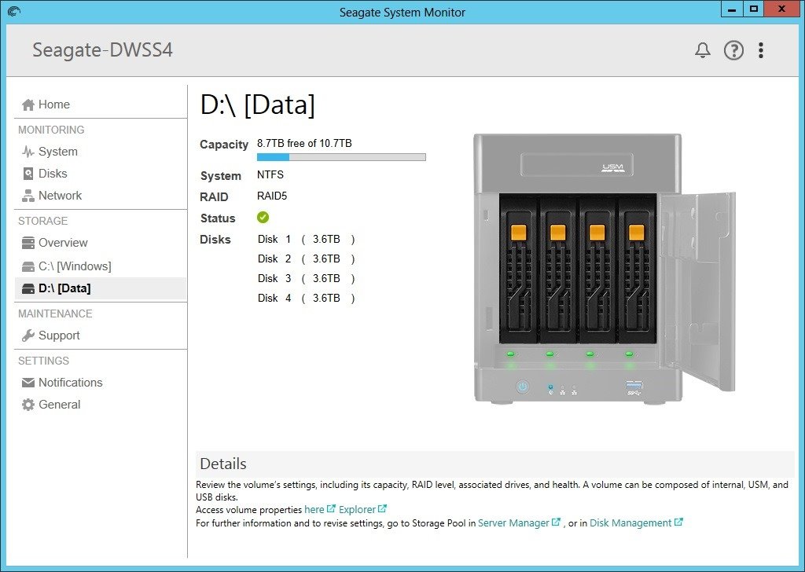Click the 'Seagate-DWSS4' device name
This screenshot has height=572, width=805.
[103, 50]
